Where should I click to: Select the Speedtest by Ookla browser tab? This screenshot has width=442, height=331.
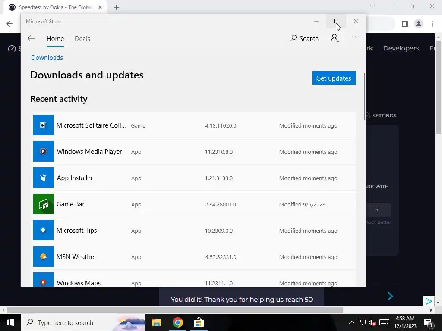pos(55,7)
